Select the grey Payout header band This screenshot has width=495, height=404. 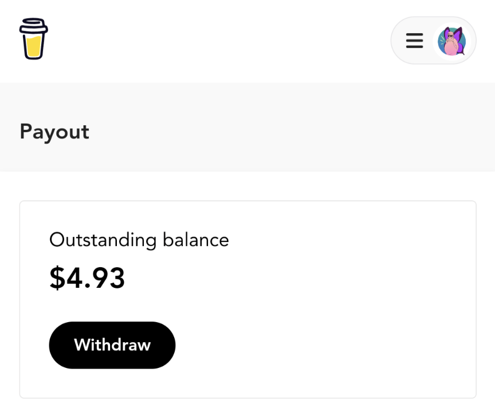[247, 128]
